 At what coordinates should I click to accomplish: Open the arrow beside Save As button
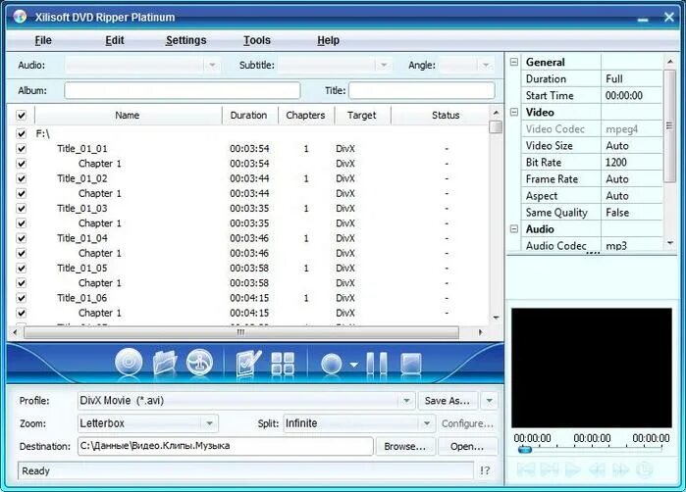click(489, 400)
